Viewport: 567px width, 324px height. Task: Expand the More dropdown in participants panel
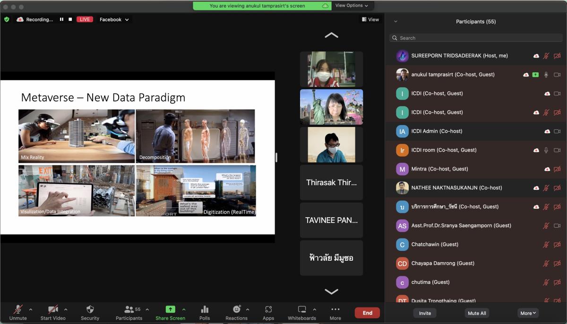click(528, 313)
